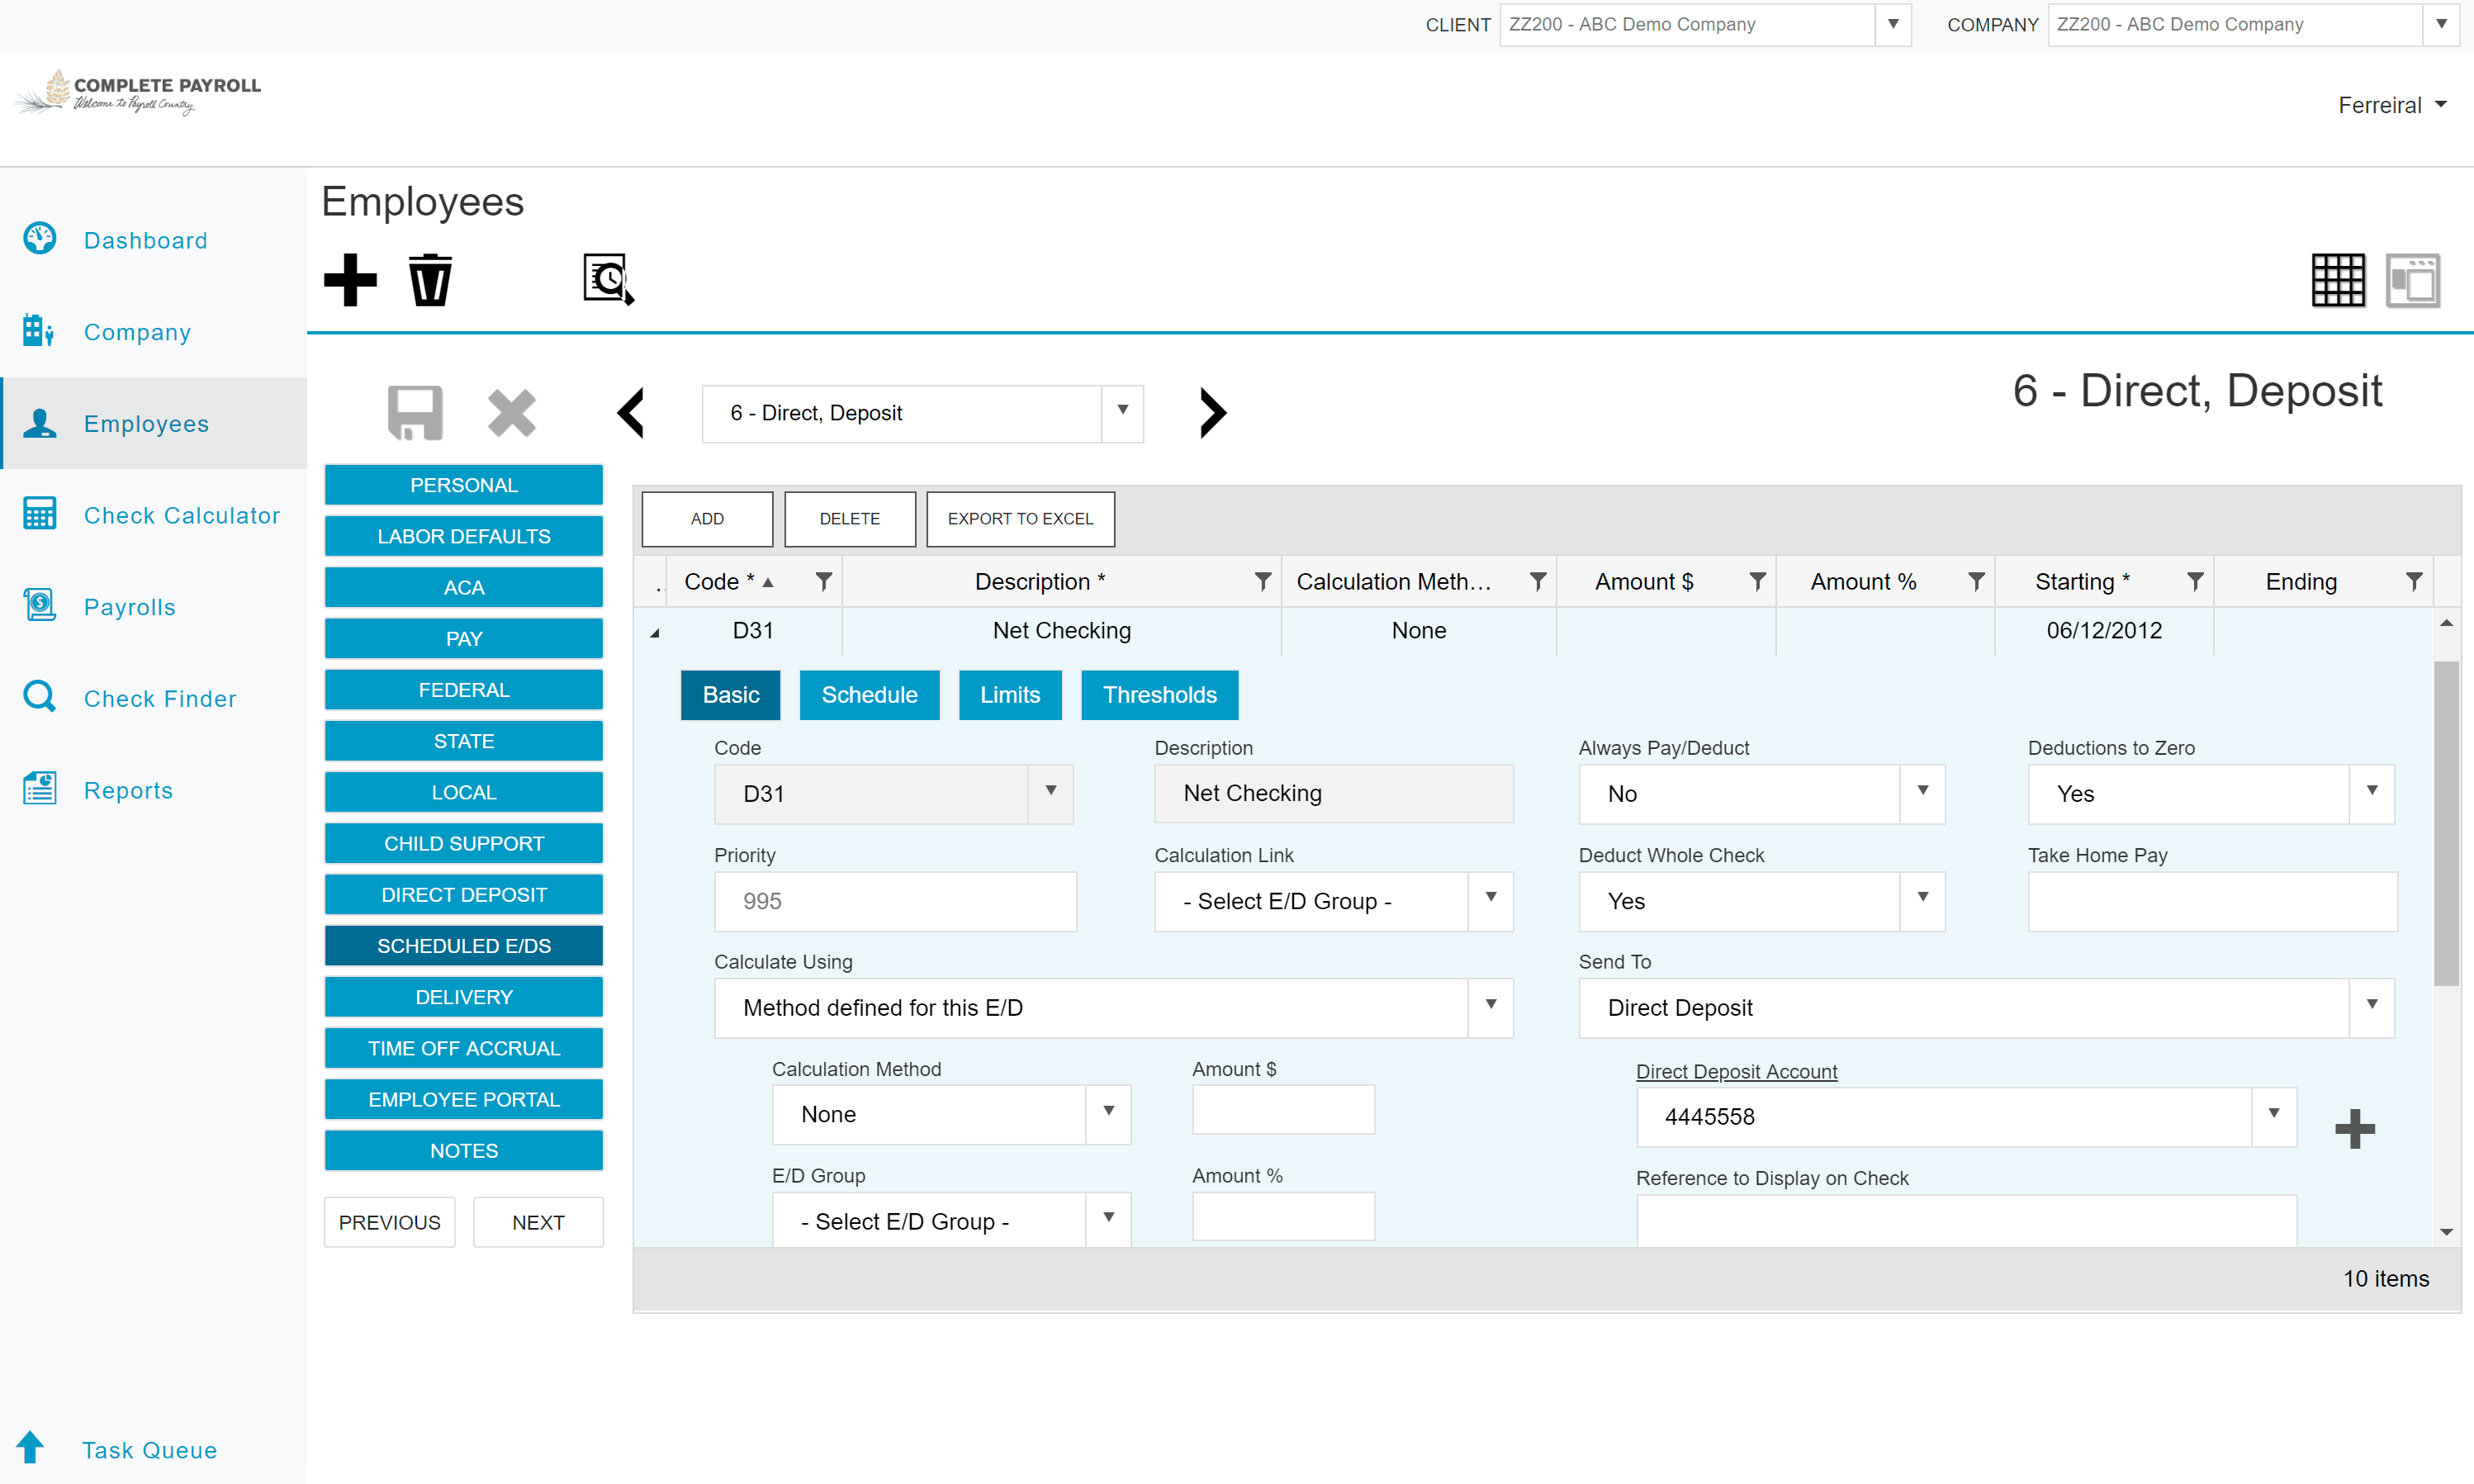Open the Calculation Method dropdown
This screenshot has width=2474, height=1484.
tap(1107, 1113)
